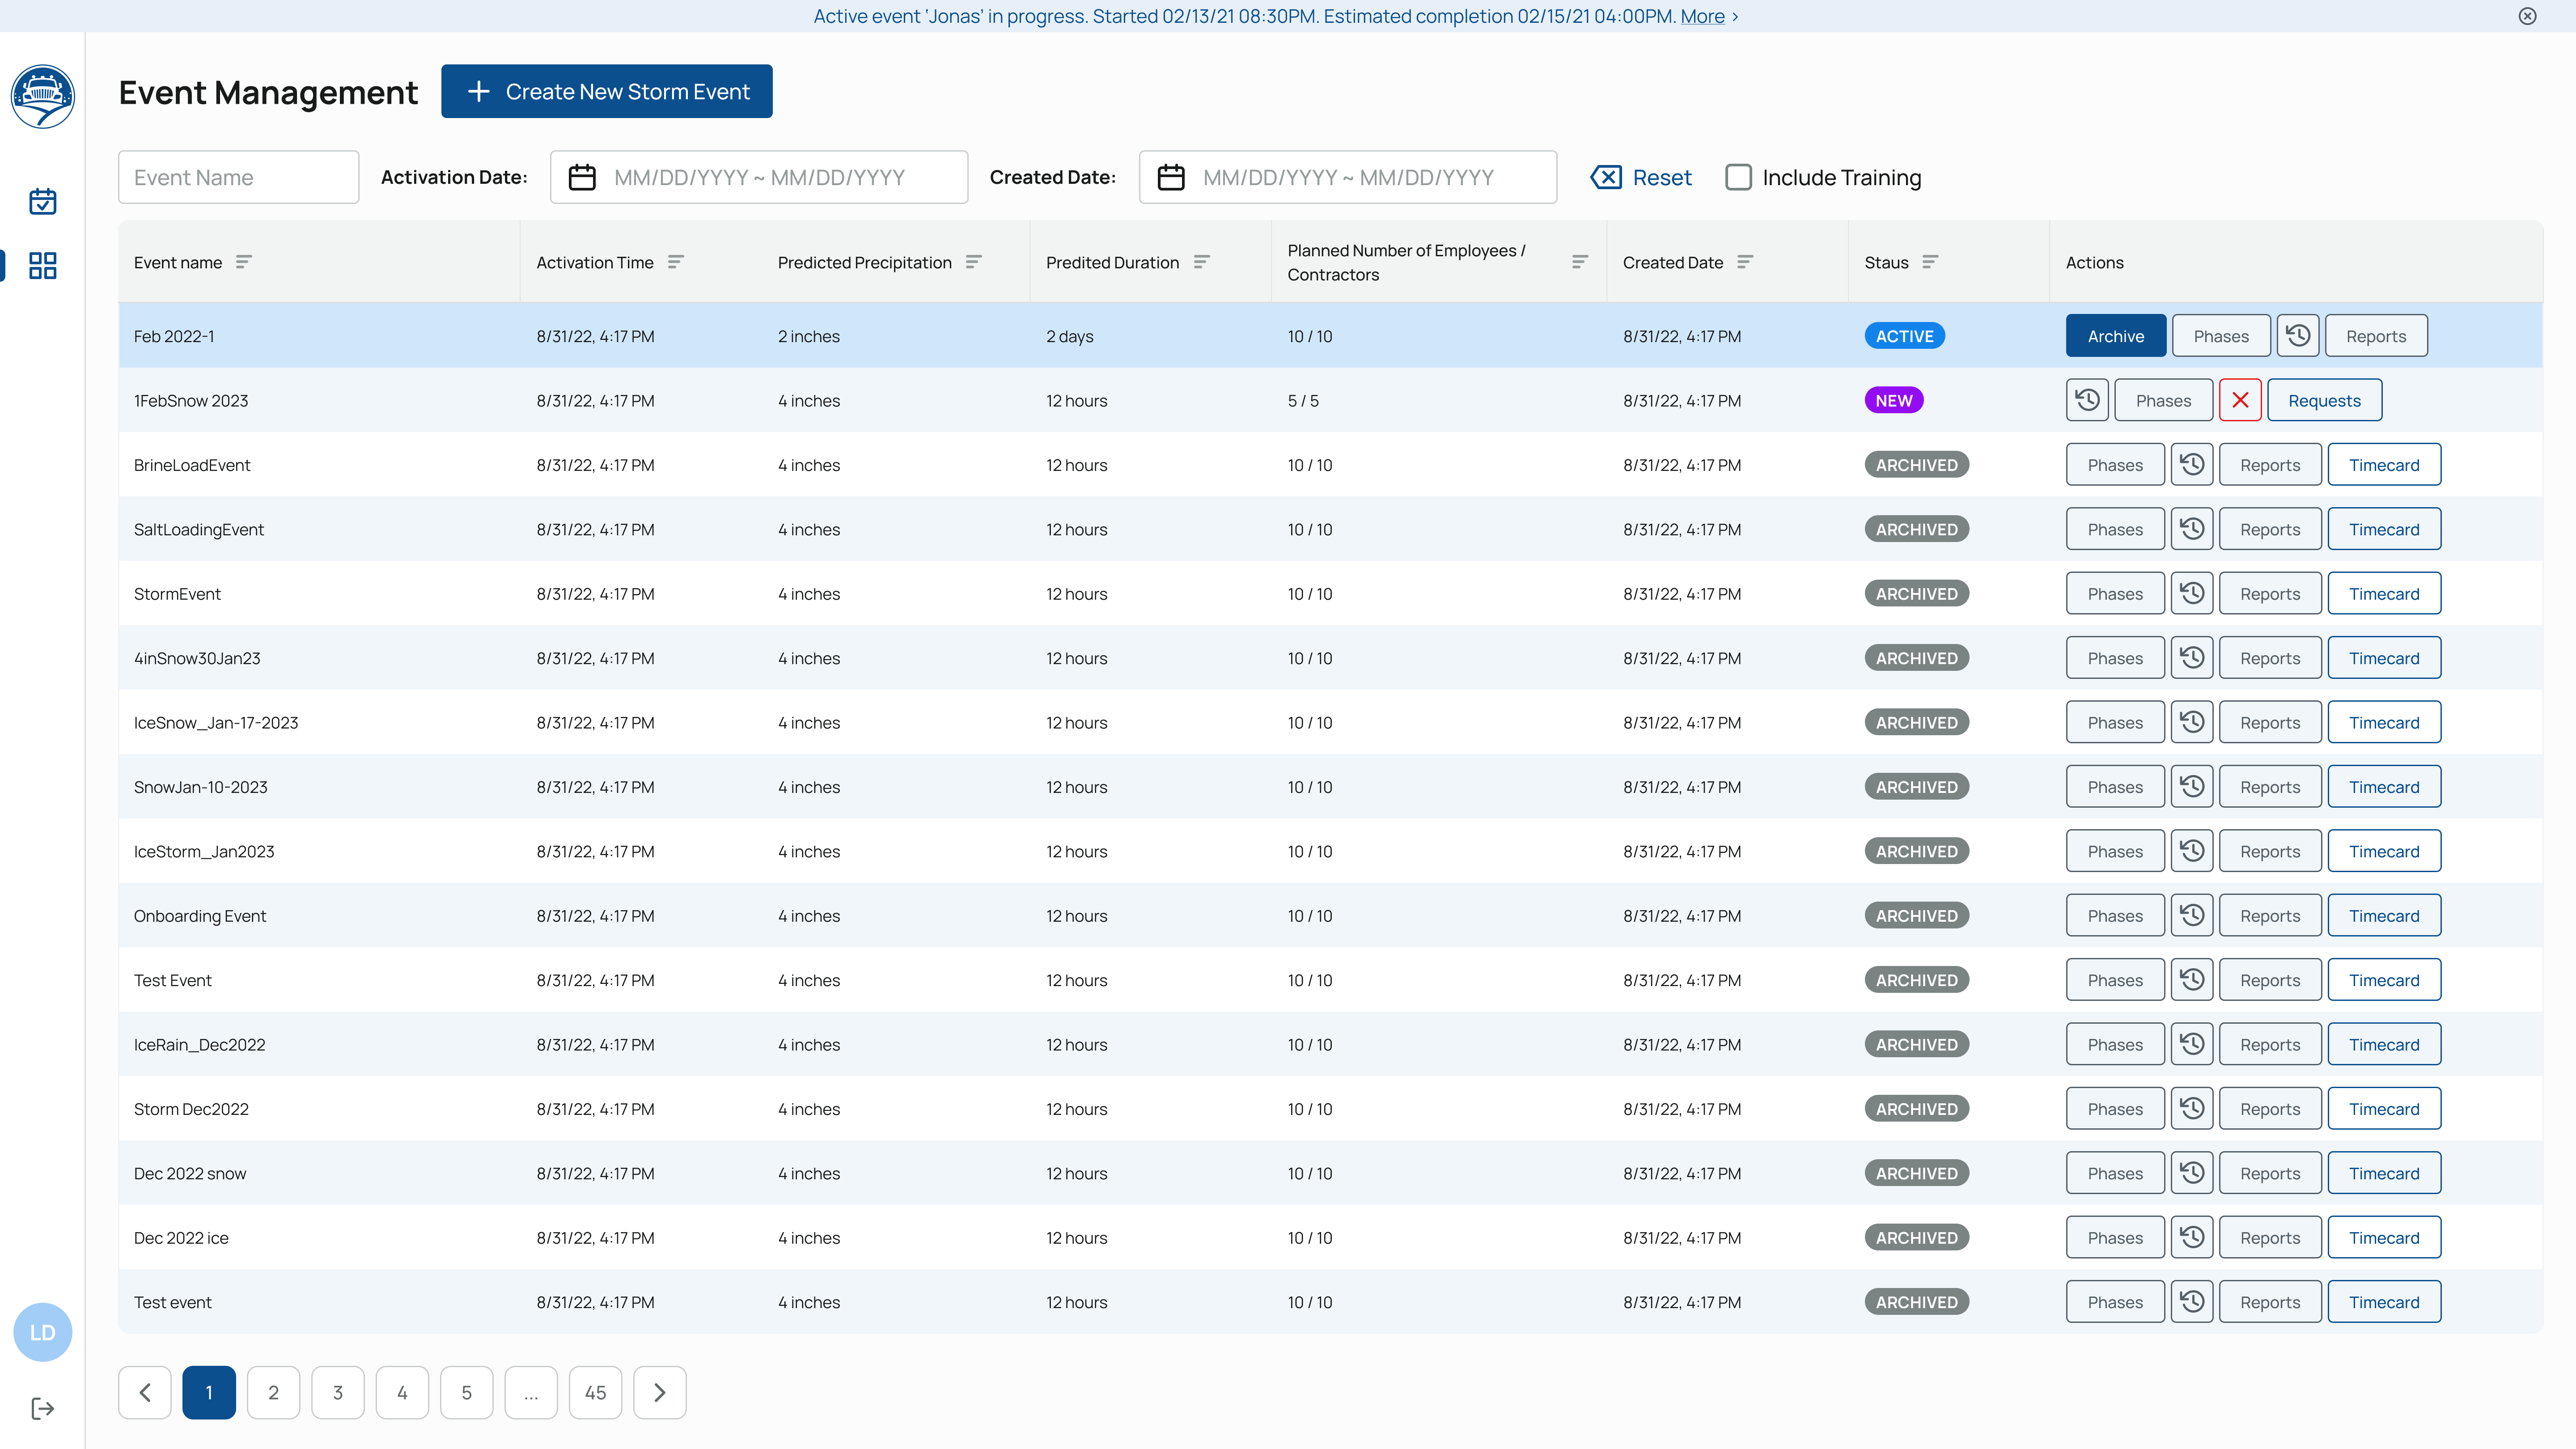This screenshot has height=1449, width=2576.
Task: Click Create New Storm Event button
Action: [606, 91]
